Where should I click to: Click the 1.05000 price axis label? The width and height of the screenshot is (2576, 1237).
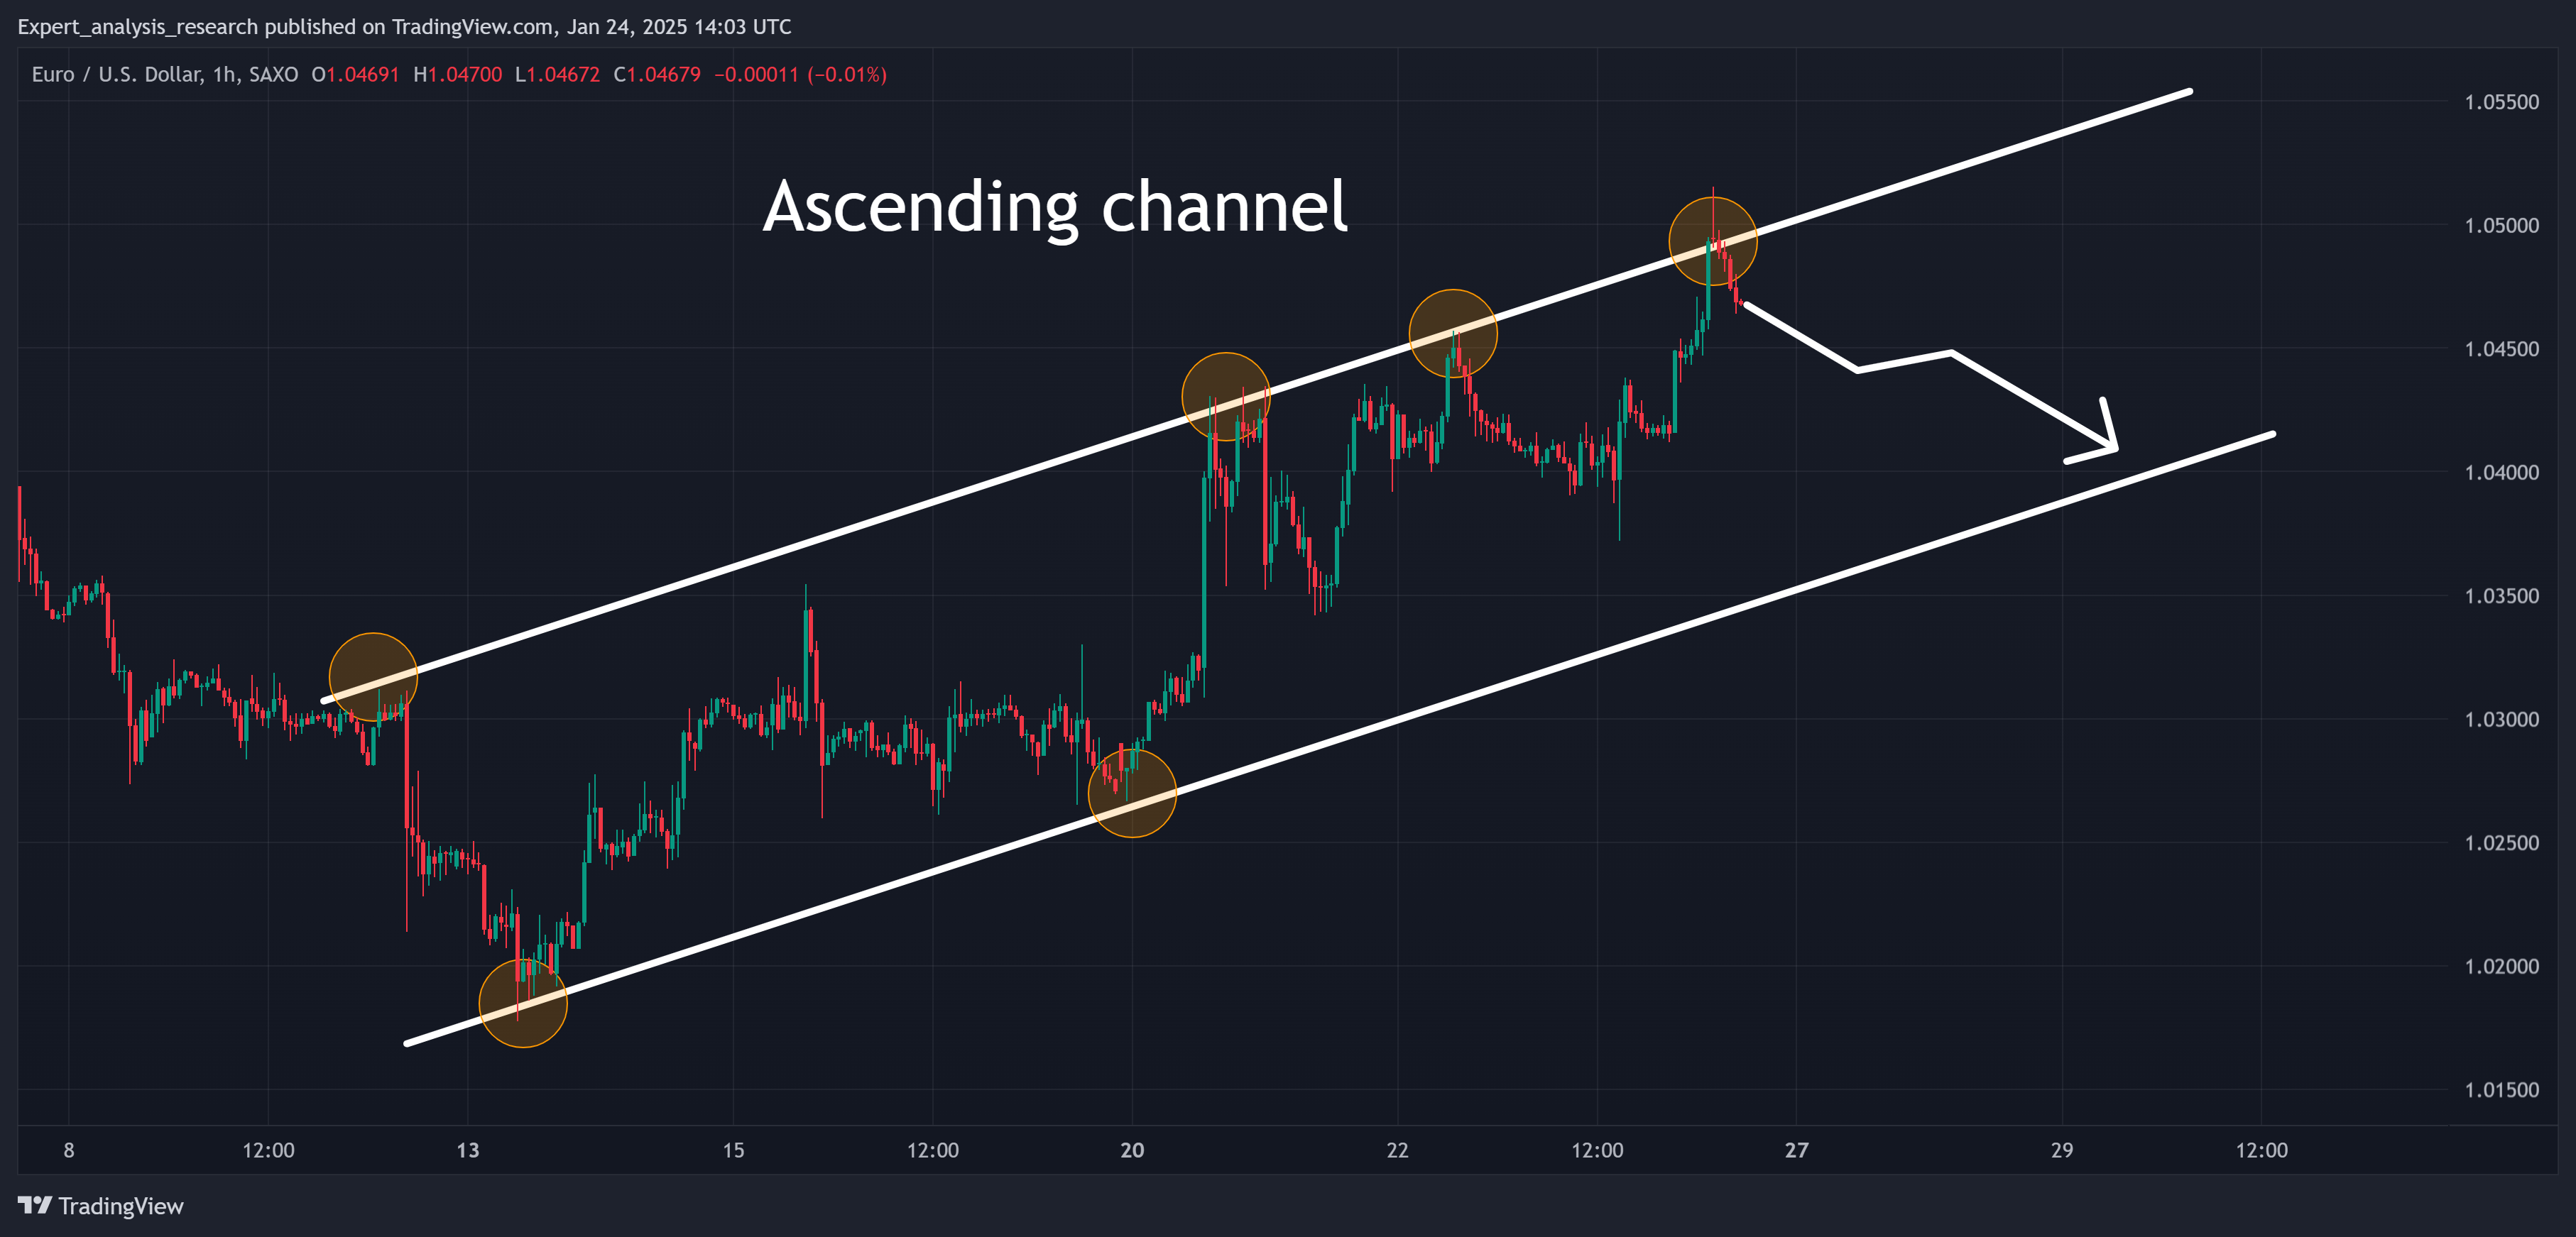pos(2501,226)
